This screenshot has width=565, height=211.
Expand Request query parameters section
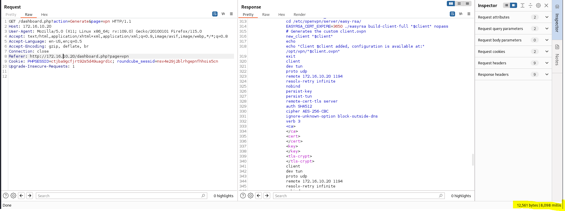point(547,29)
